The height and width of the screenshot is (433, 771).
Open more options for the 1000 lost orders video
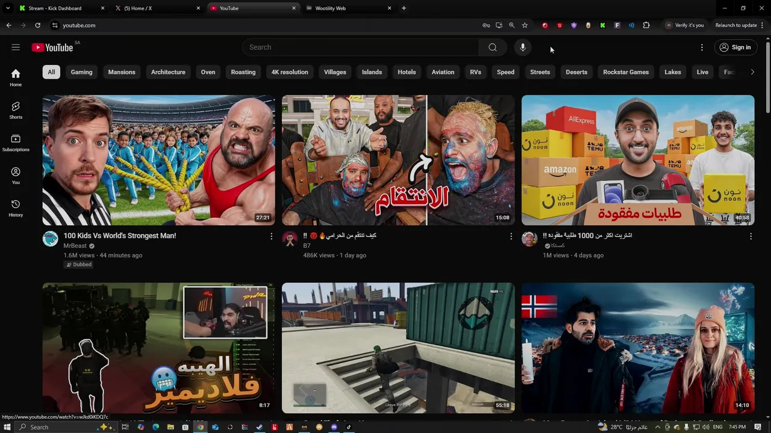point(751,236)
